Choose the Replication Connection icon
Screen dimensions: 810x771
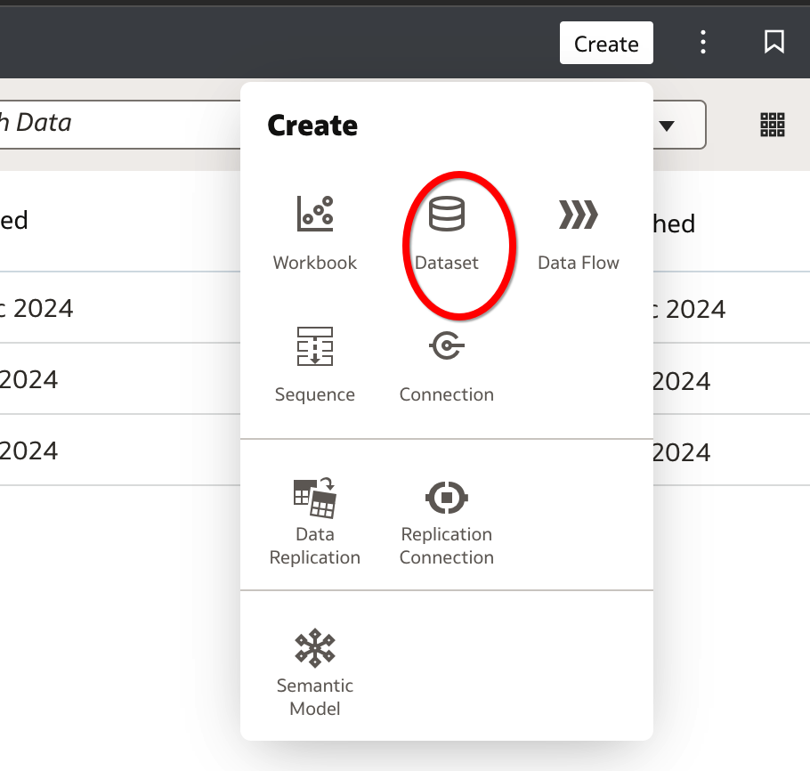[446, 498]
